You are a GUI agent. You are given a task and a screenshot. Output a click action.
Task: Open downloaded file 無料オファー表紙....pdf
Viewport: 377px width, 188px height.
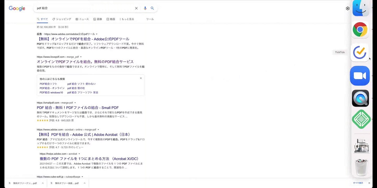(65, 183)
